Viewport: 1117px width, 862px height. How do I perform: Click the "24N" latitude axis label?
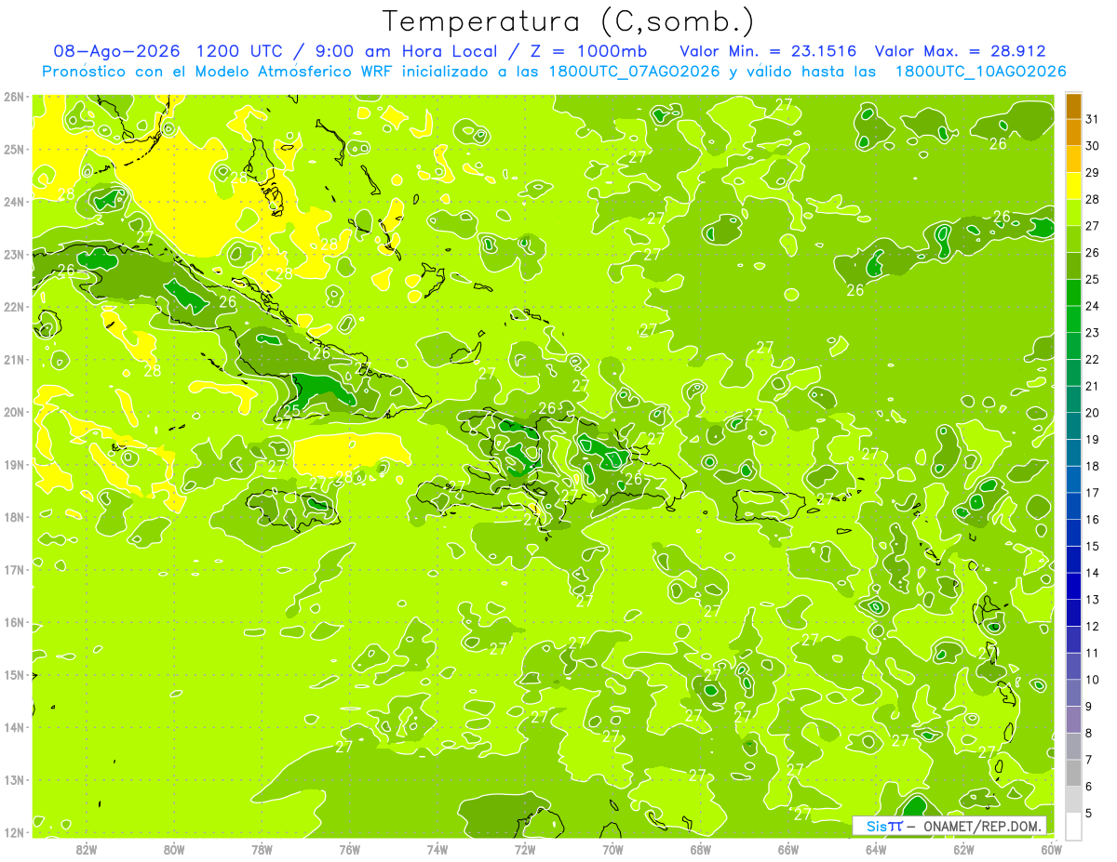point(13,202)
